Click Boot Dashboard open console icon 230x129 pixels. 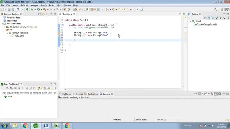tap(23, 88)
